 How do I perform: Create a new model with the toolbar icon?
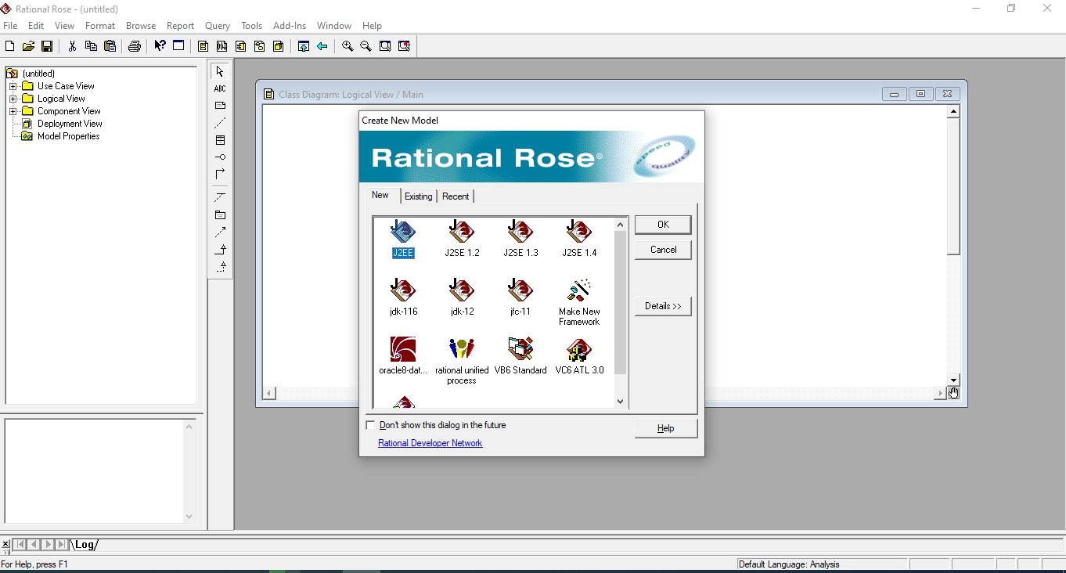click(x=10, y=46)
